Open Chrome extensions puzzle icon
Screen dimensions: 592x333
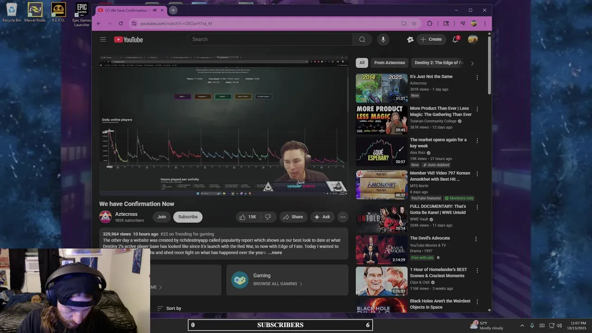click(430, 23)
